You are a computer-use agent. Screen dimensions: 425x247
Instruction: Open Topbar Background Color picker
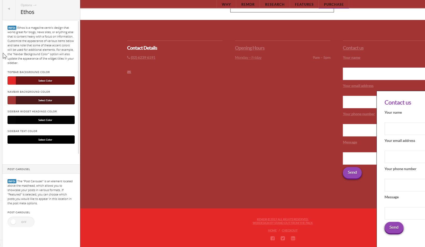click(41, 81)
